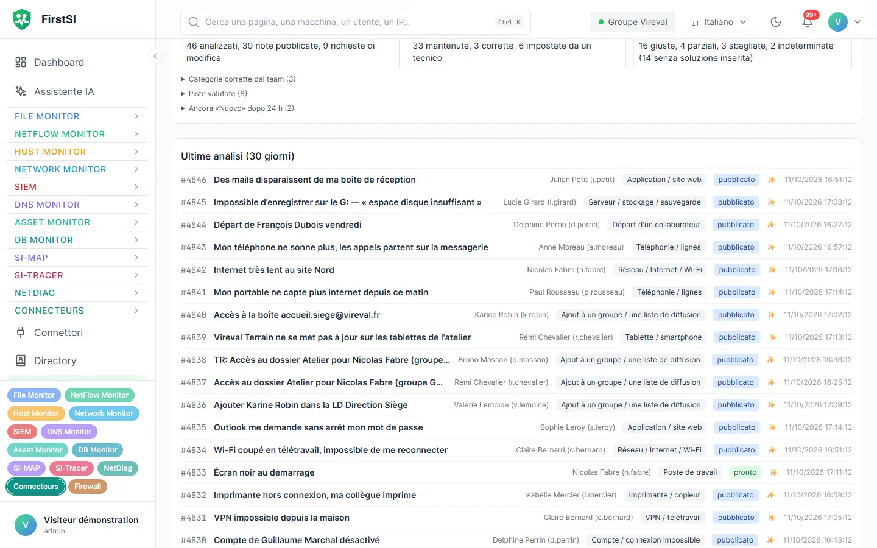
Task: Click the search magnifier icon
Action: click(x=194, y=22)
